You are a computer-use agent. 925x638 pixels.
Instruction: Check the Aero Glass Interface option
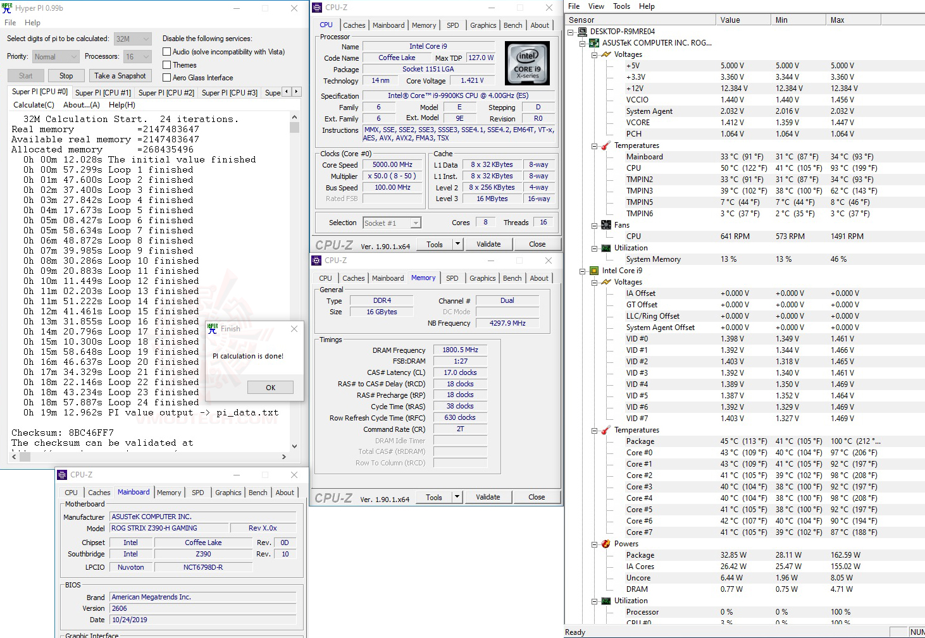coord(167,77)
